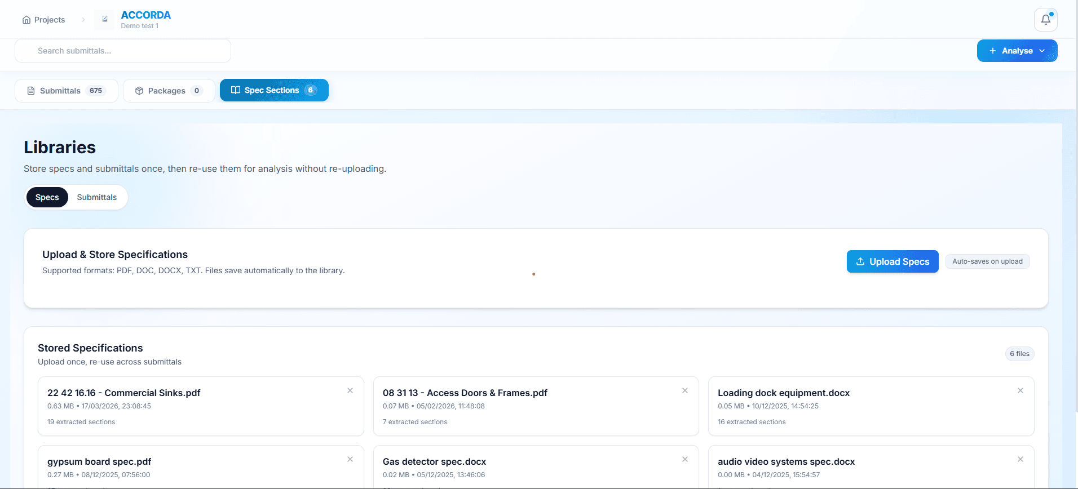Remove the Gas detector spec.docx file
Screen dimensions: 1078x489
685,459
